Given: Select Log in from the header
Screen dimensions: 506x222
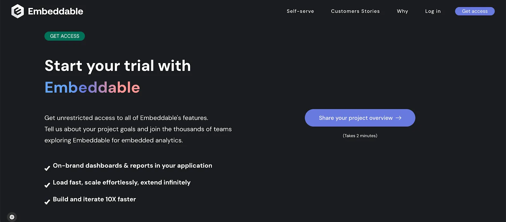Looking at the screenshot, I should 433,11.
